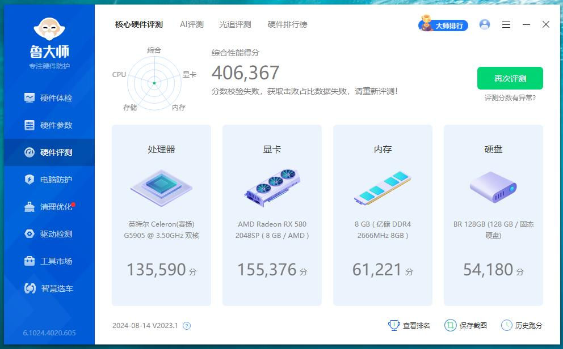The height and width of the screenshot is (349, 563).
Task: Click 评测分数有异常? link
Action: [x=510, y=98]
